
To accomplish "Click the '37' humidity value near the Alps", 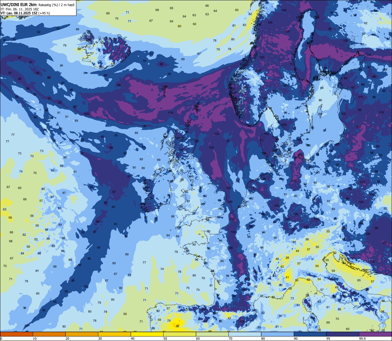I will pyautogui.click(x=308, y=249).
